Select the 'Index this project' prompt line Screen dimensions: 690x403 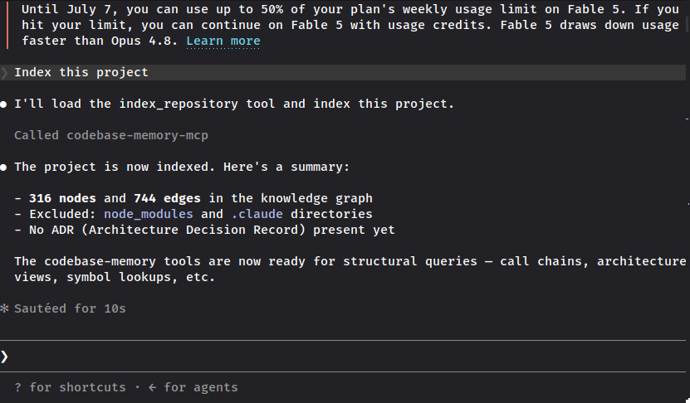[x=343, y=72]
